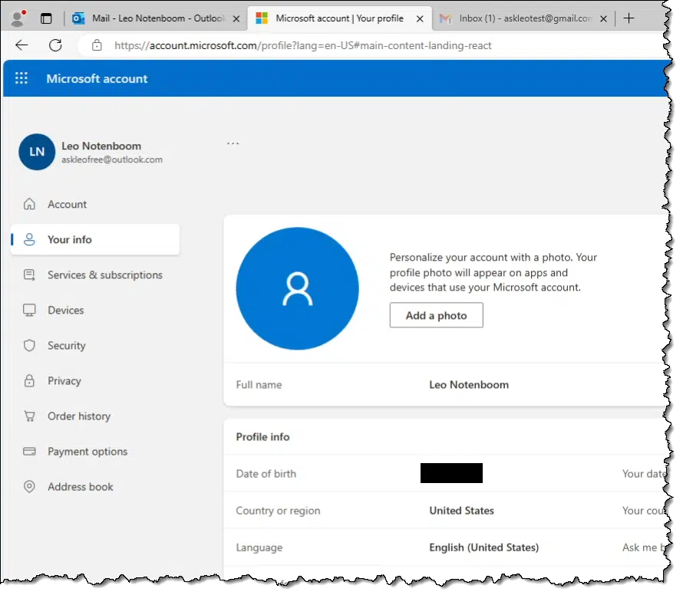Click the Microsoft logo on profile tab
The height and width of the screenshot is (595, 683).
click(262, 18)
